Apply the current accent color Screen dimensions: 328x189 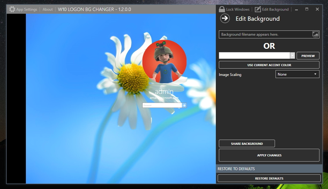coord(269,65)
